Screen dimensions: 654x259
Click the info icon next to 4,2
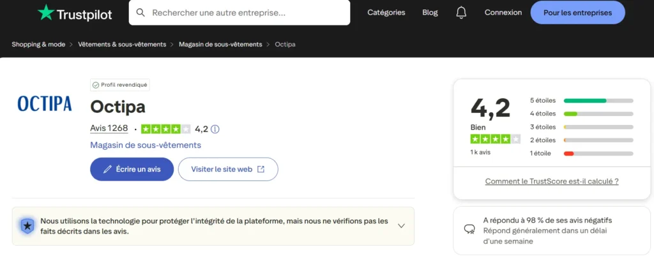[x=215, y=129]
